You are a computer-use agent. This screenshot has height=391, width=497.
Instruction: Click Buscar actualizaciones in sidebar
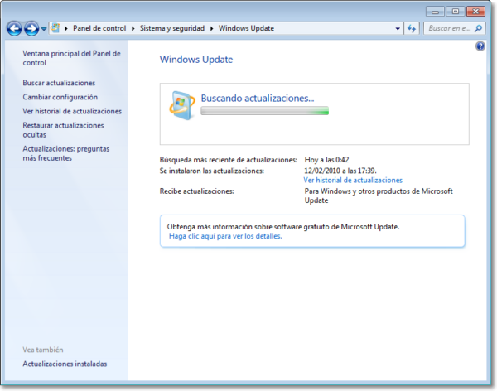59,83
